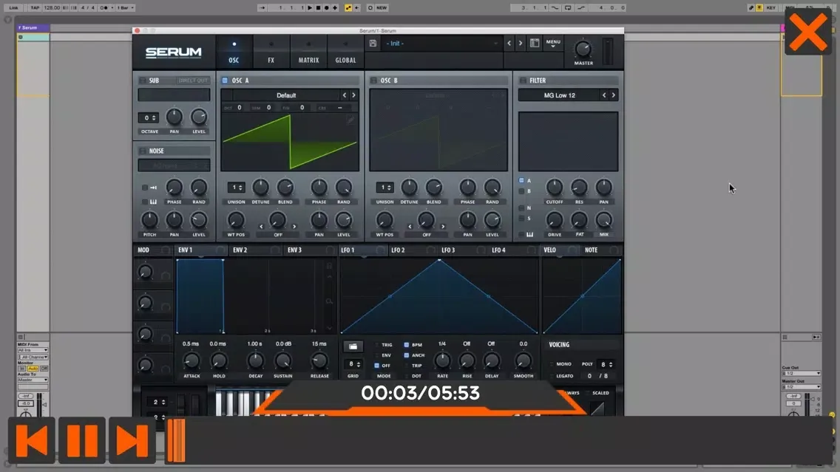Open the preset browser icon
This screenshot has height=472, width=840.
pos(535,44)
